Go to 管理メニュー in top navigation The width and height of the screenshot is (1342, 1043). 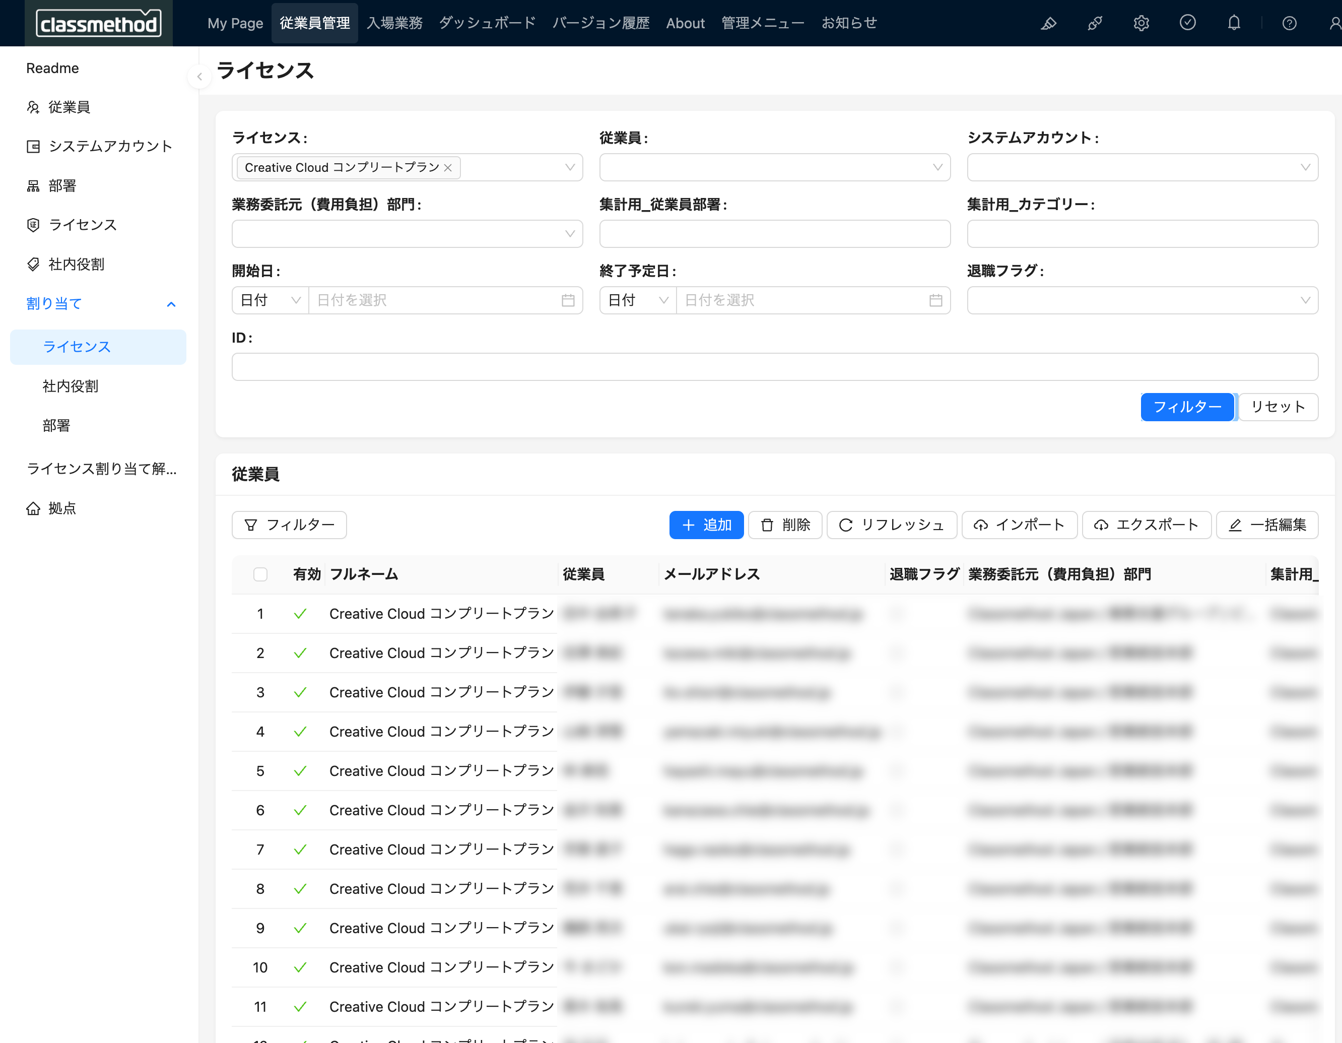(x=763, y=23)
